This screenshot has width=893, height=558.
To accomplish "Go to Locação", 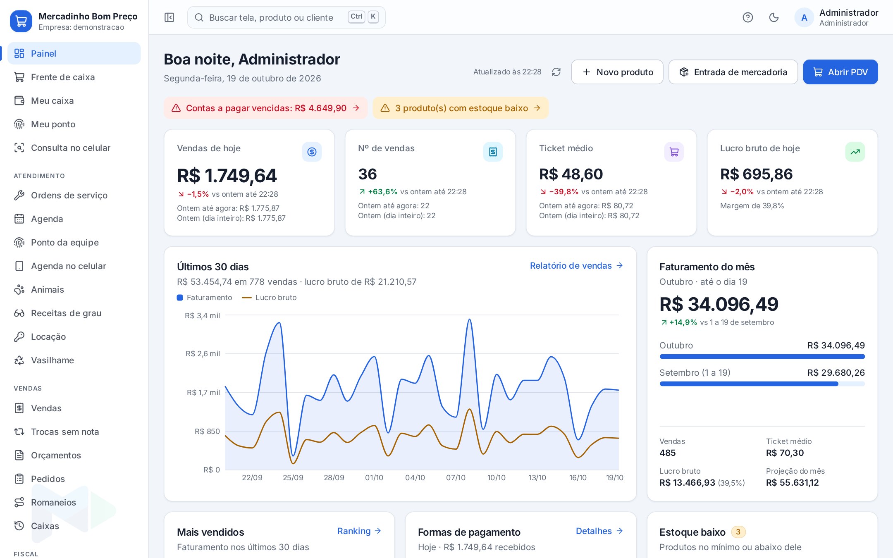I will point(74,336).
